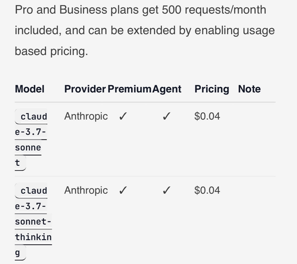The width and height of the screenshot is (297, 264).
Task: Click the Agent checkmark for claude-3.7-sonnet-thinking
Action: 167,190
